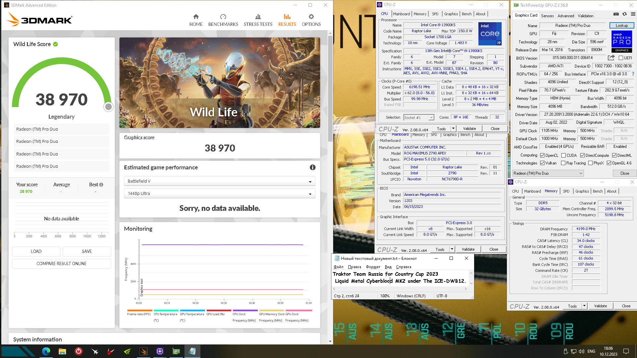
Task: Toggle the Vulkan checkbox in GPU-Z
Action: point(542,163)
